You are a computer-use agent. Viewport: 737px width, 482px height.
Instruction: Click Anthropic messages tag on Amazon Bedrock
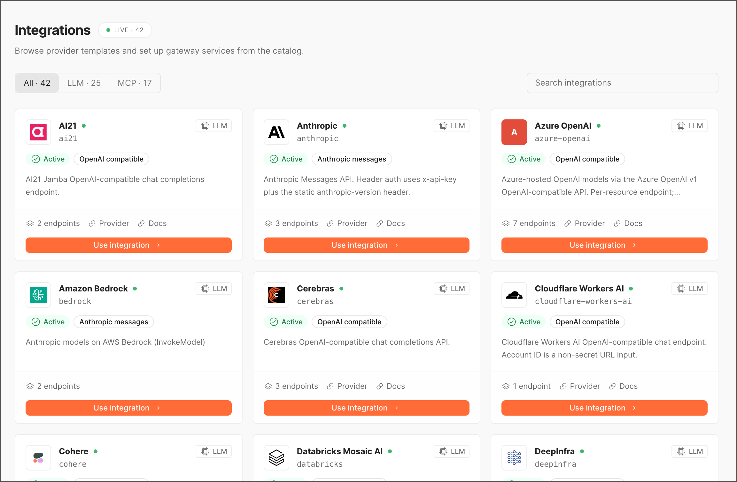(114, 322)
